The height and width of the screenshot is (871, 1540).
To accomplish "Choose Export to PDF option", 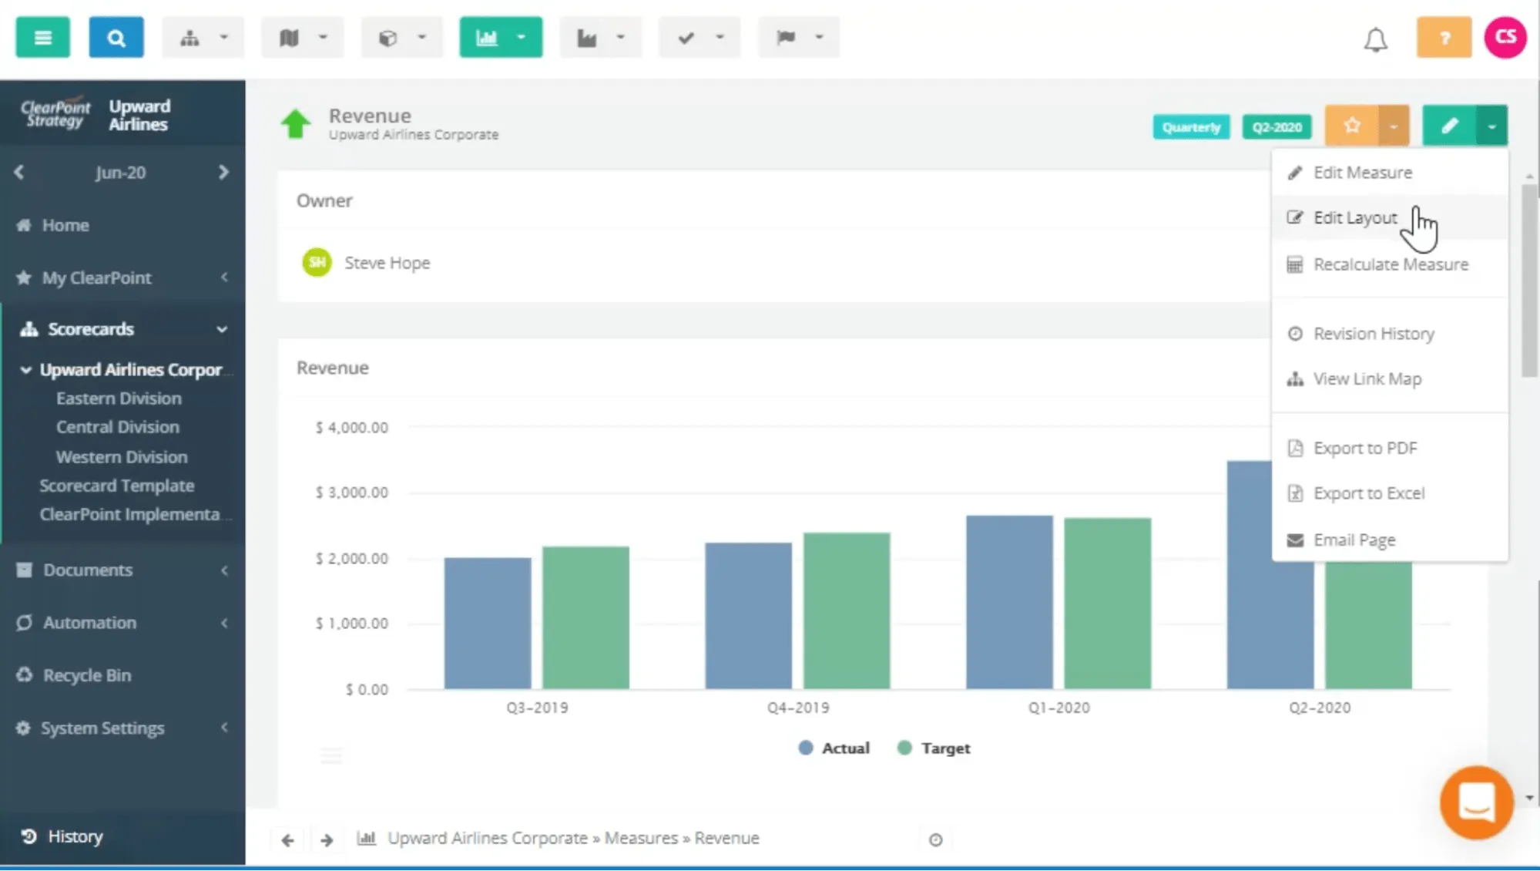I will click(x=1364, y=448).
